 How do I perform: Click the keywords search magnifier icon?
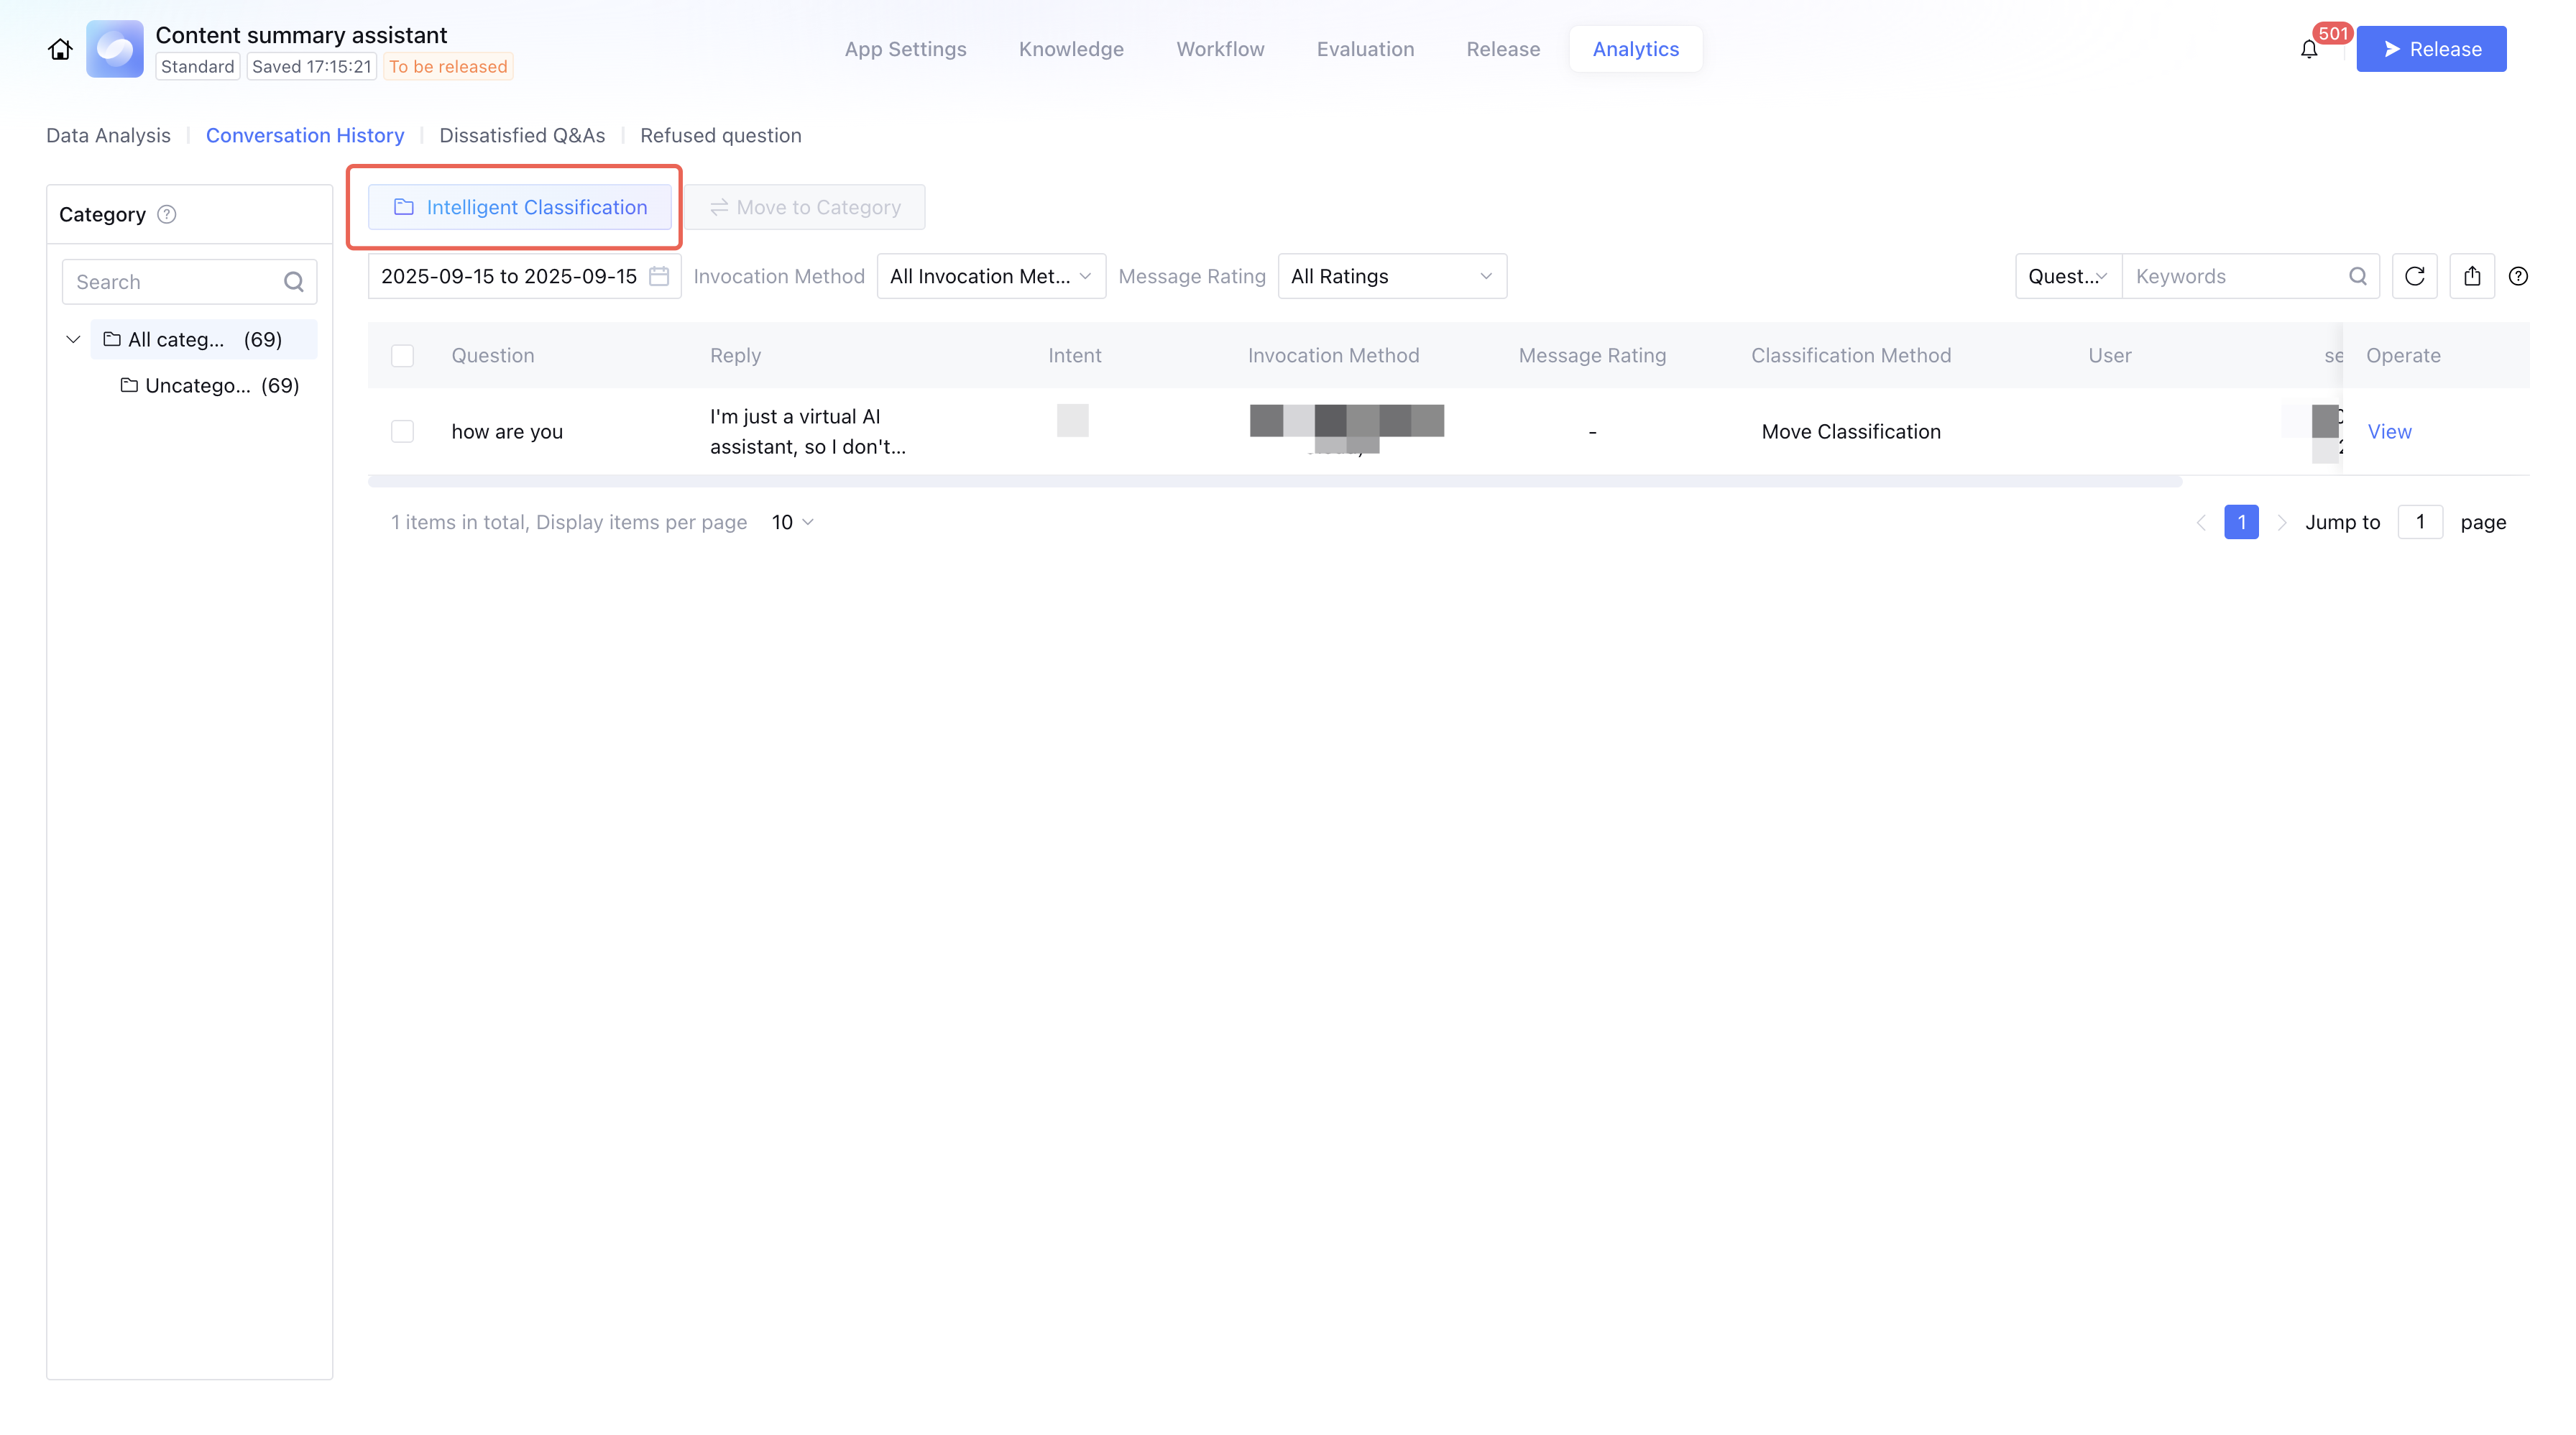(x=2357, y=276)
